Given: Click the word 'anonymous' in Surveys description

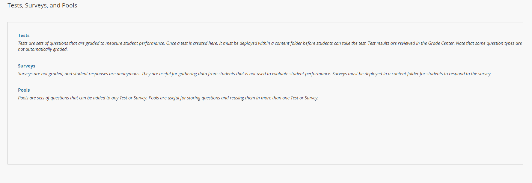Looking at the screenshot, I should [128, 74].
